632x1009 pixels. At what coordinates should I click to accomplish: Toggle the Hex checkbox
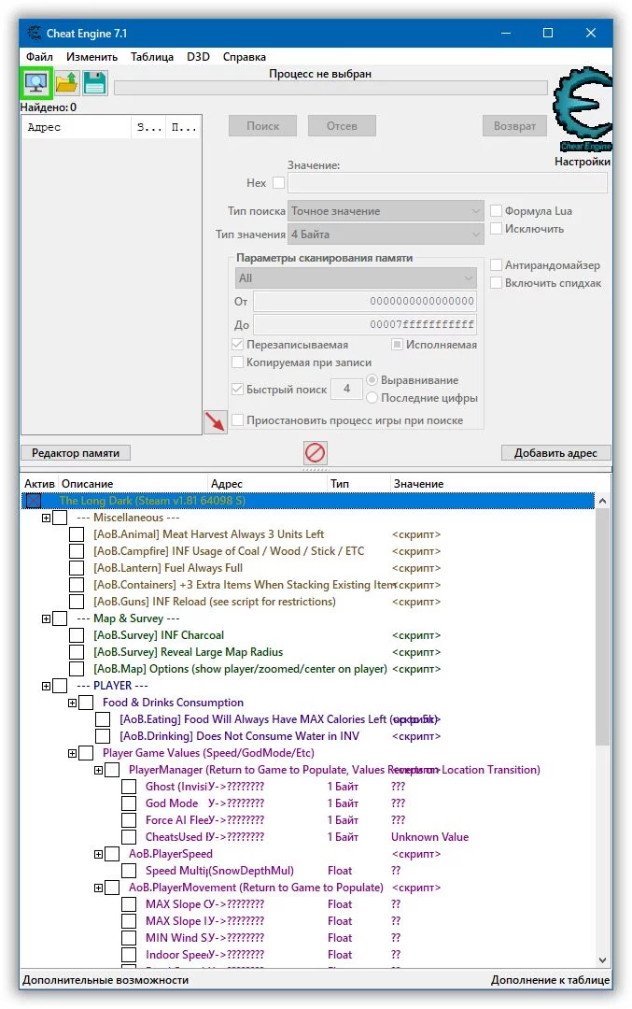click(x=278, y=183)
